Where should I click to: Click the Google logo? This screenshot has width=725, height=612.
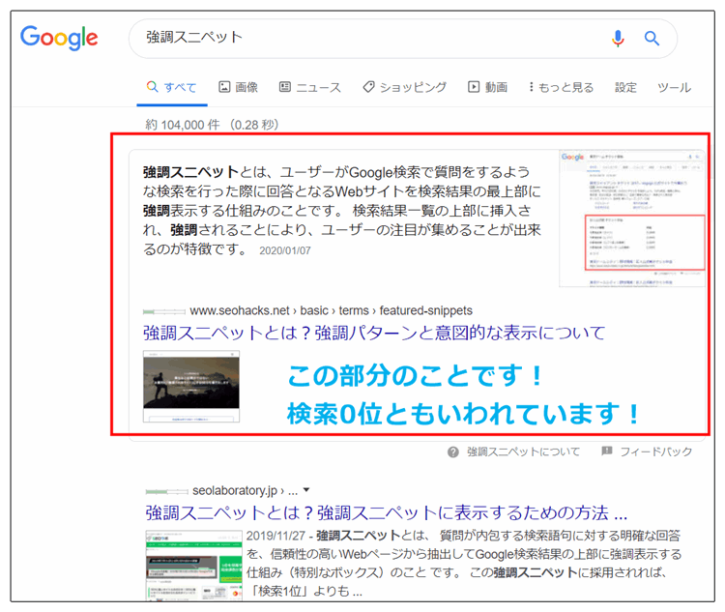[59, 39]
